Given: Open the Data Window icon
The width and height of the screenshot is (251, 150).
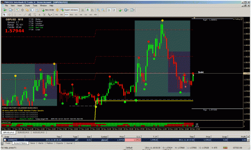Looking at the screenshot, I should point(22,10).
